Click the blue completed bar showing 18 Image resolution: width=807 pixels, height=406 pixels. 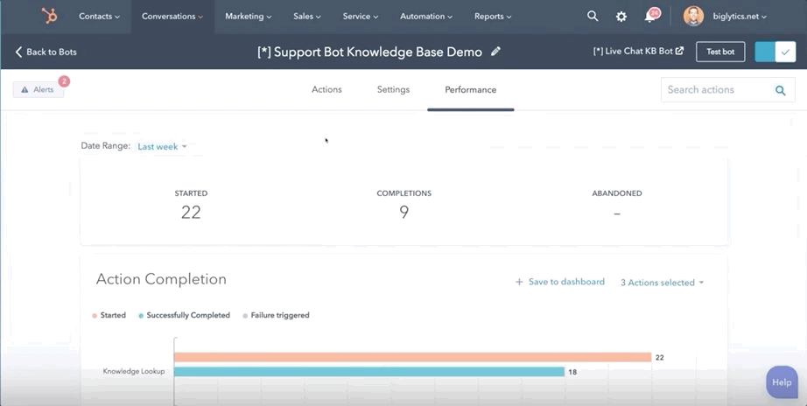pyautogui.click(x=369, y=372)
